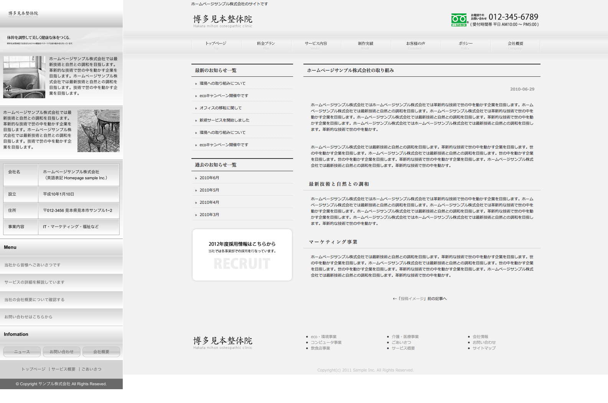Click the small sidebar logo at top left
This screenshot has width=608, height=403.
pos(23,14)
